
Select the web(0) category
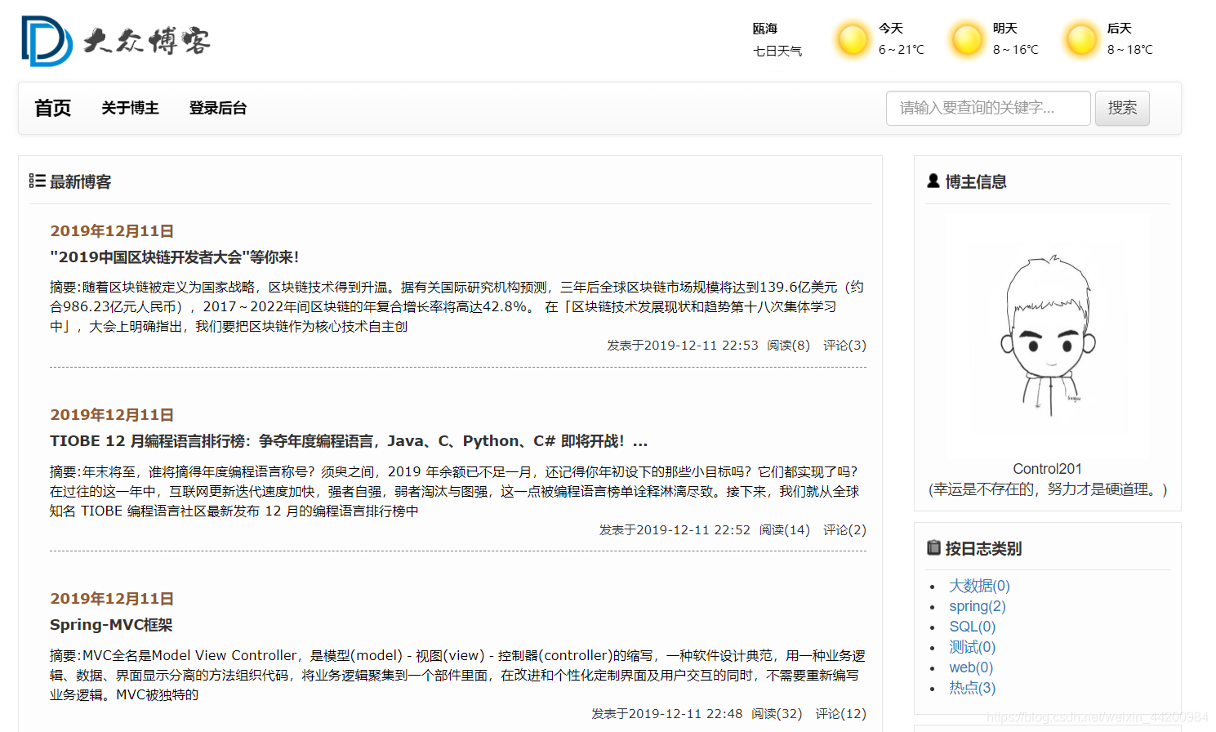pos(971,667)
